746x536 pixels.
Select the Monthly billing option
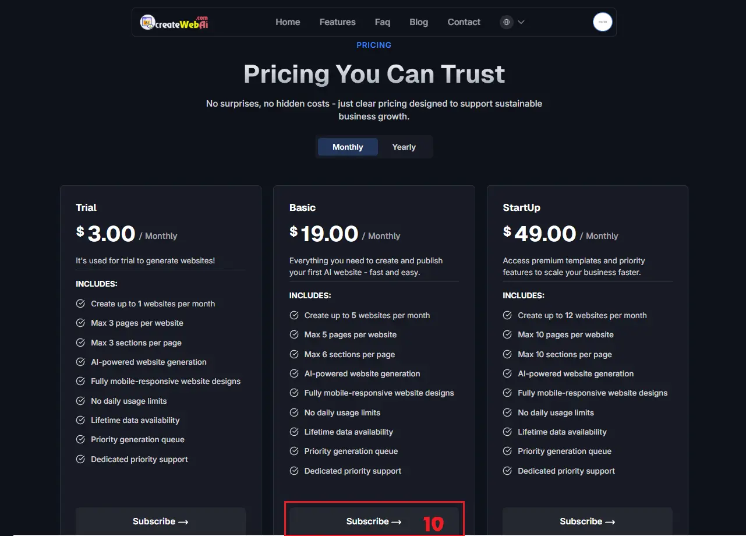coord(347,147)
